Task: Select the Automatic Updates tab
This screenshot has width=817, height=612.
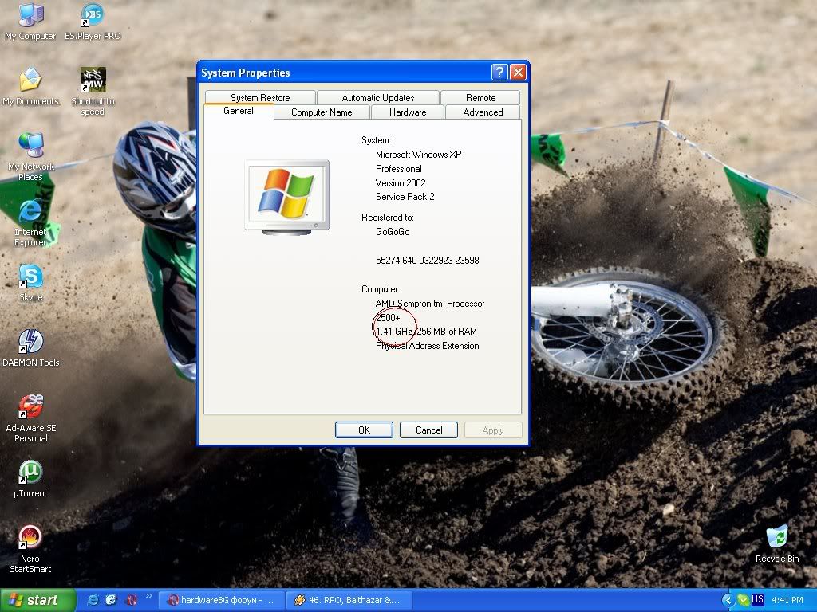Action: pyautogui.click(x=377, y=98)
